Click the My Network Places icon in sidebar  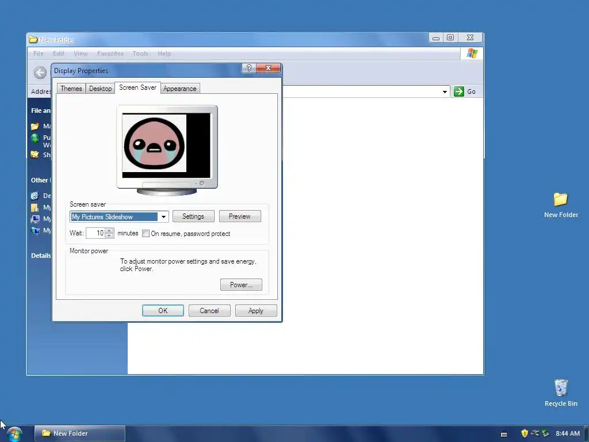pos(35,230)
